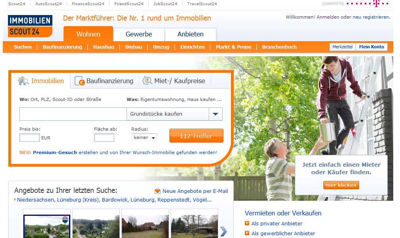Click the Merkzettel button
The width and height of the screenshot is (400, 238).
(342, 47)
